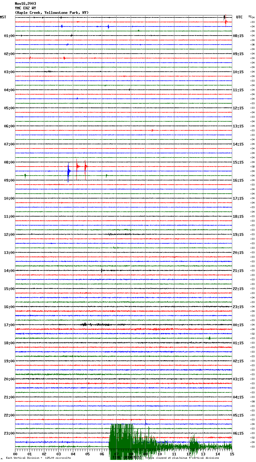Viewport: 256px width, 462px height.
Task: Click the '16:00' MST hour label
Action: click(9, 307)
